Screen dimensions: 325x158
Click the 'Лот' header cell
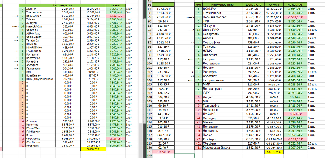pos(199,5)
